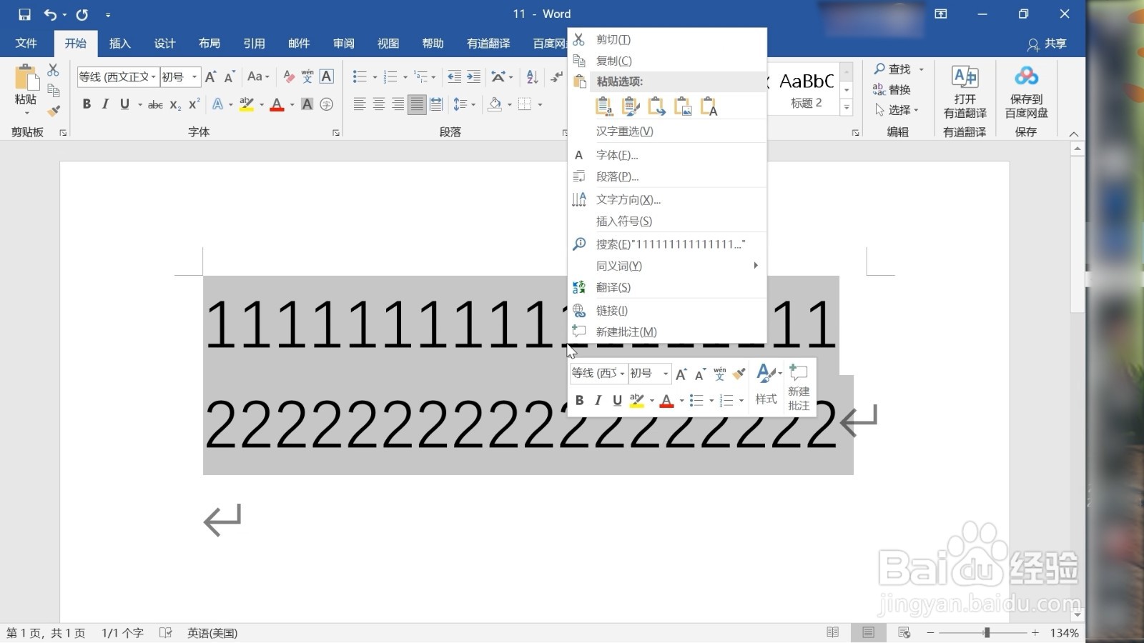Viewport: 1144px width, 643px height.
Task: Choose paste as picture option
Action: tap(683, 106)
